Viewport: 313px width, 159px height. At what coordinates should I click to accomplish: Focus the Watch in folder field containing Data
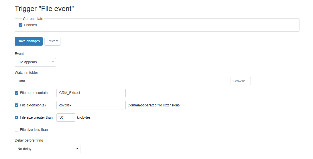point(123,81)
